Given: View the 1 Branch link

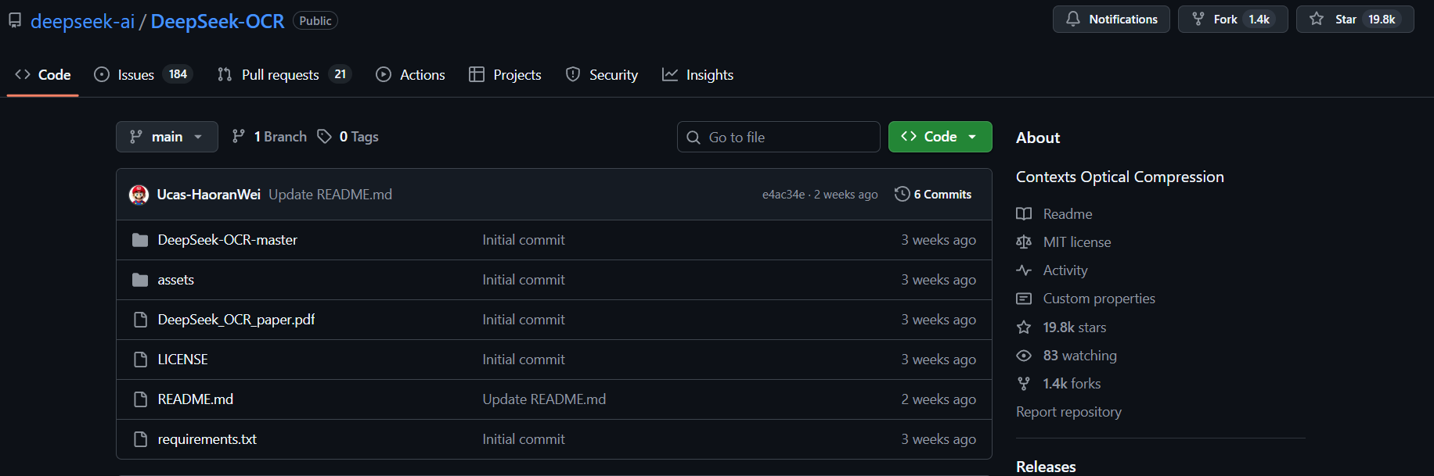Looking at the screenshot, I should [x=269, y=137].
